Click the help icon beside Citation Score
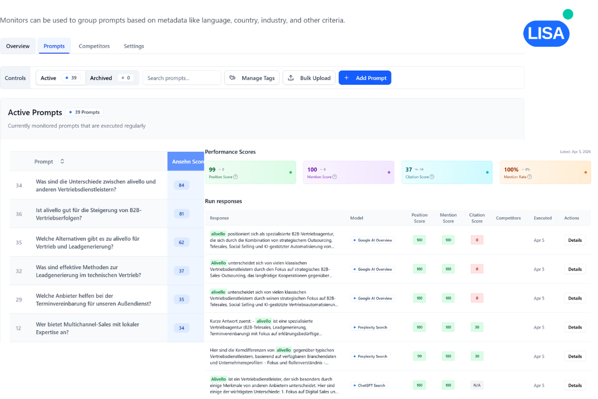 pos(432,177)
